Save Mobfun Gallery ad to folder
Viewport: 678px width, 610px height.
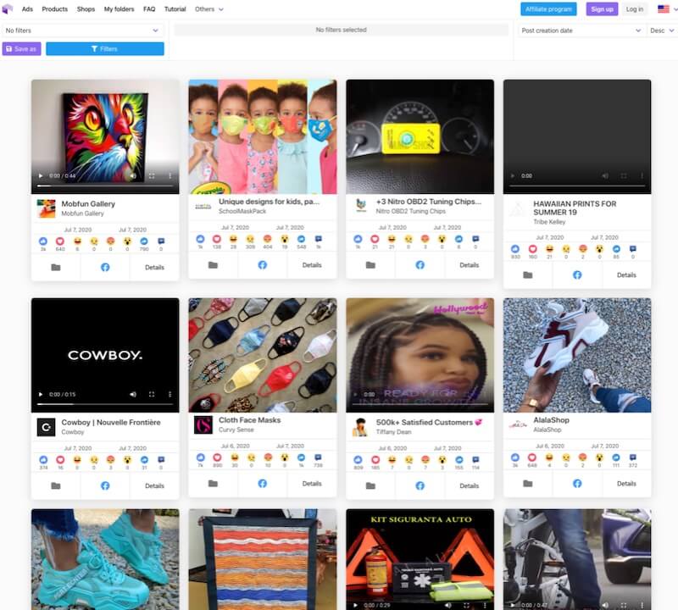click(x=56, y=268)
